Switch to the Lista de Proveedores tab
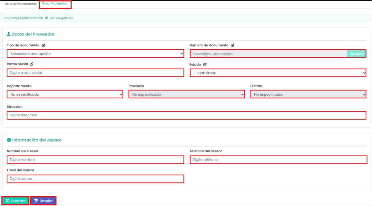372x206 pixels. click(21, 4)
